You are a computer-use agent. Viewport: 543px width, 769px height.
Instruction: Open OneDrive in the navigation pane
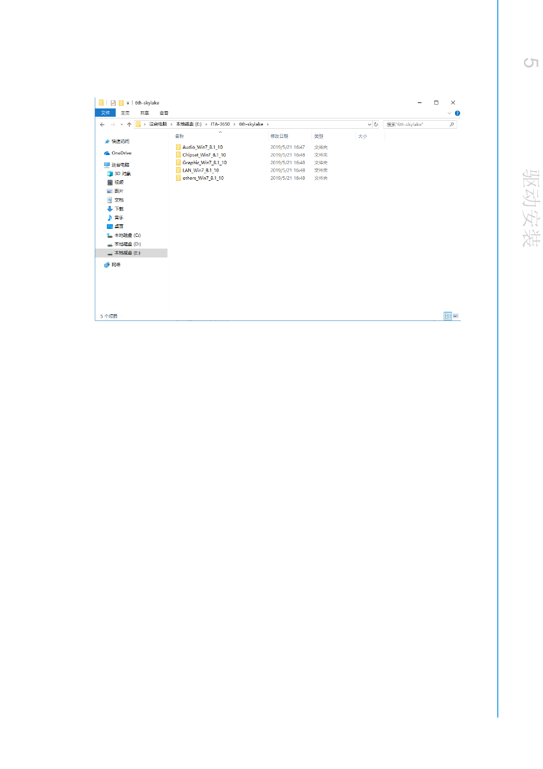[x=121, y=153]
